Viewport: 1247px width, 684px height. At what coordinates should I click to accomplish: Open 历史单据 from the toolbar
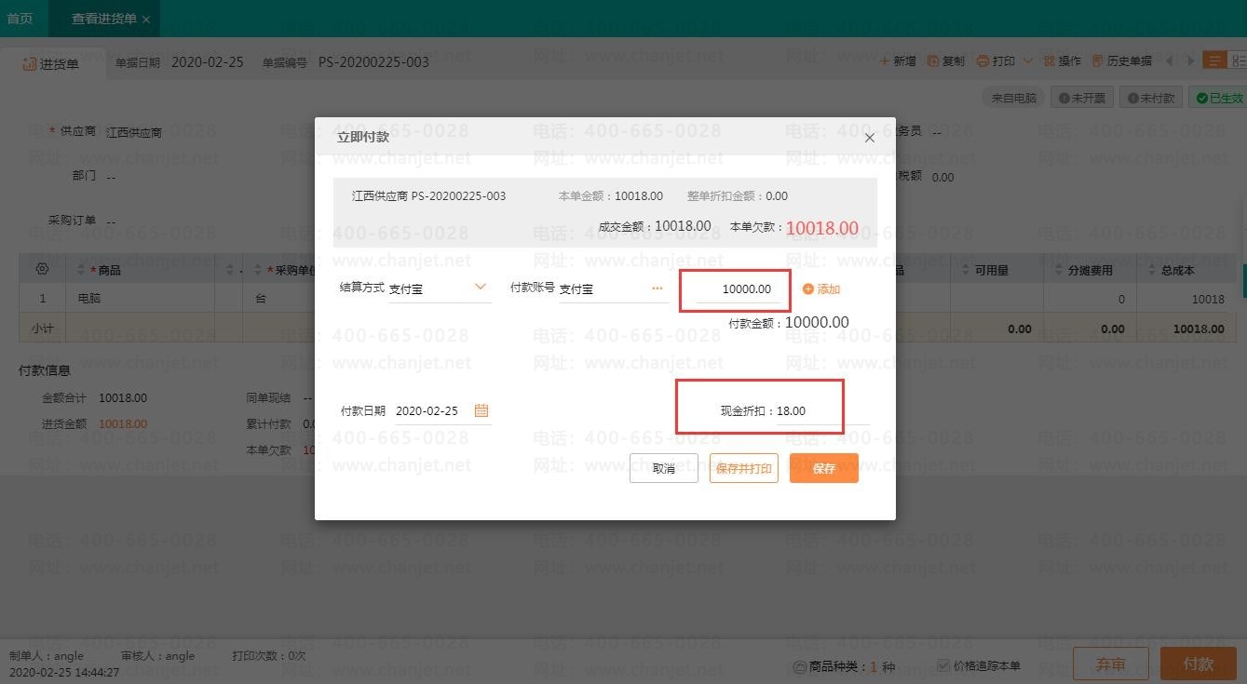click(1122, 61)
